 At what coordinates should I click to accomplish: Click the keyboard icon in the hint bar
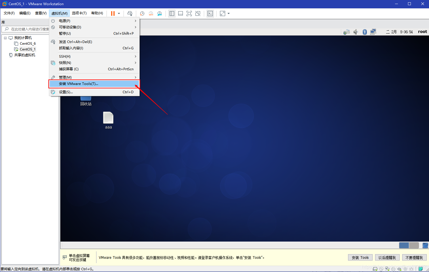(65, 258)
